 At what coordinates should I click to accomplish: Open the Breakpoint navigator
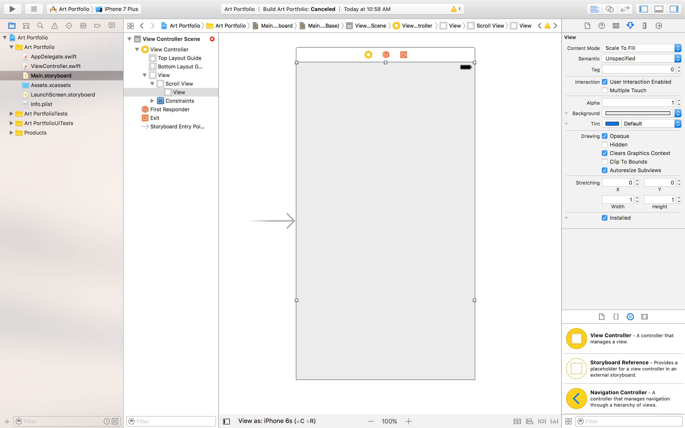(97, 26)
